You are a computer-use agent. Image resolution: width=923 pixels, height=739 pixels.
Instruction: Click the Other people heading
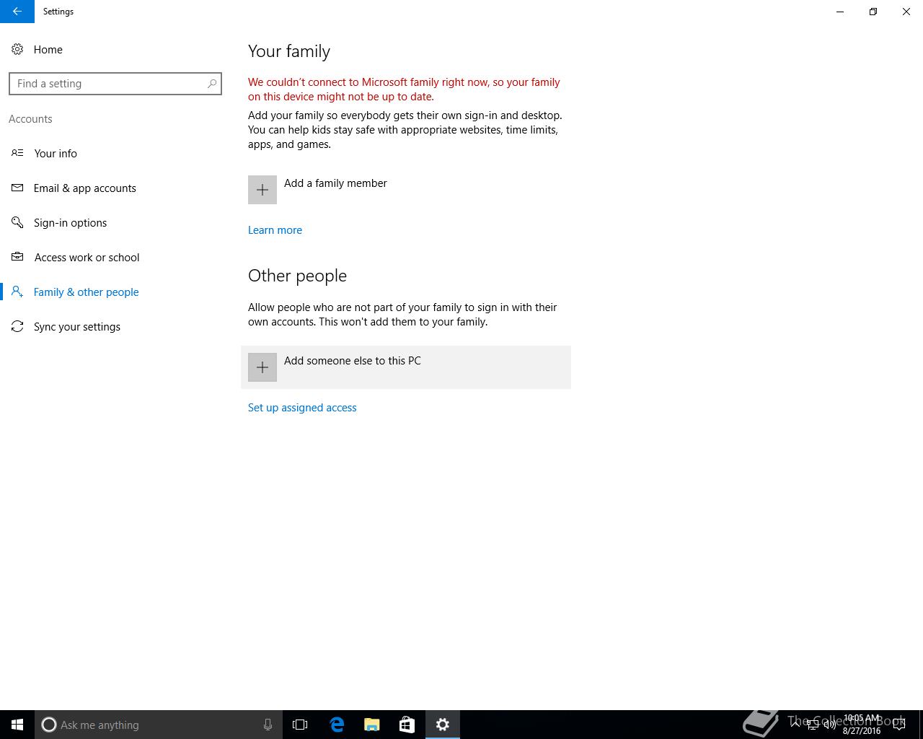point(297,276)
